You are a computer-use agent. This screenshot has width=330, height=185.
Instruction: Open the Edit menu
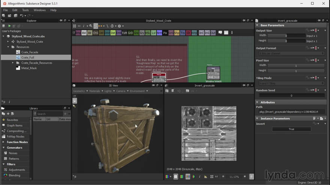pyautogui.click(x=15, y=10)
